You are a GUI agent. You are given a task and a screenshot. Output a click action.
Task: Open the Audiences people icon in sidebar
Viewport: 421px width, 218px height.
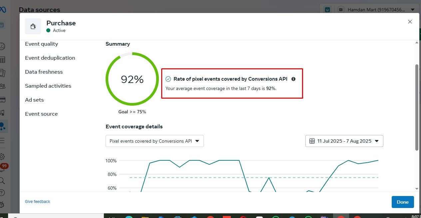(x=3, y=86)
